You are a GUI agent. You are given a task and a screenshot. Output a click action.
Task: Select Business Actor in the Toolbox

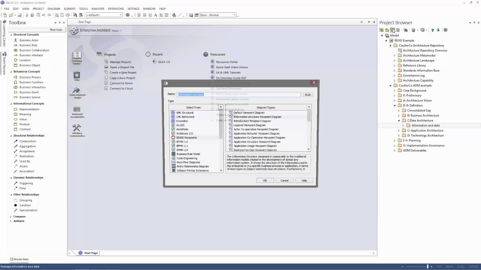pyautogui.click(x=29, y=40)
